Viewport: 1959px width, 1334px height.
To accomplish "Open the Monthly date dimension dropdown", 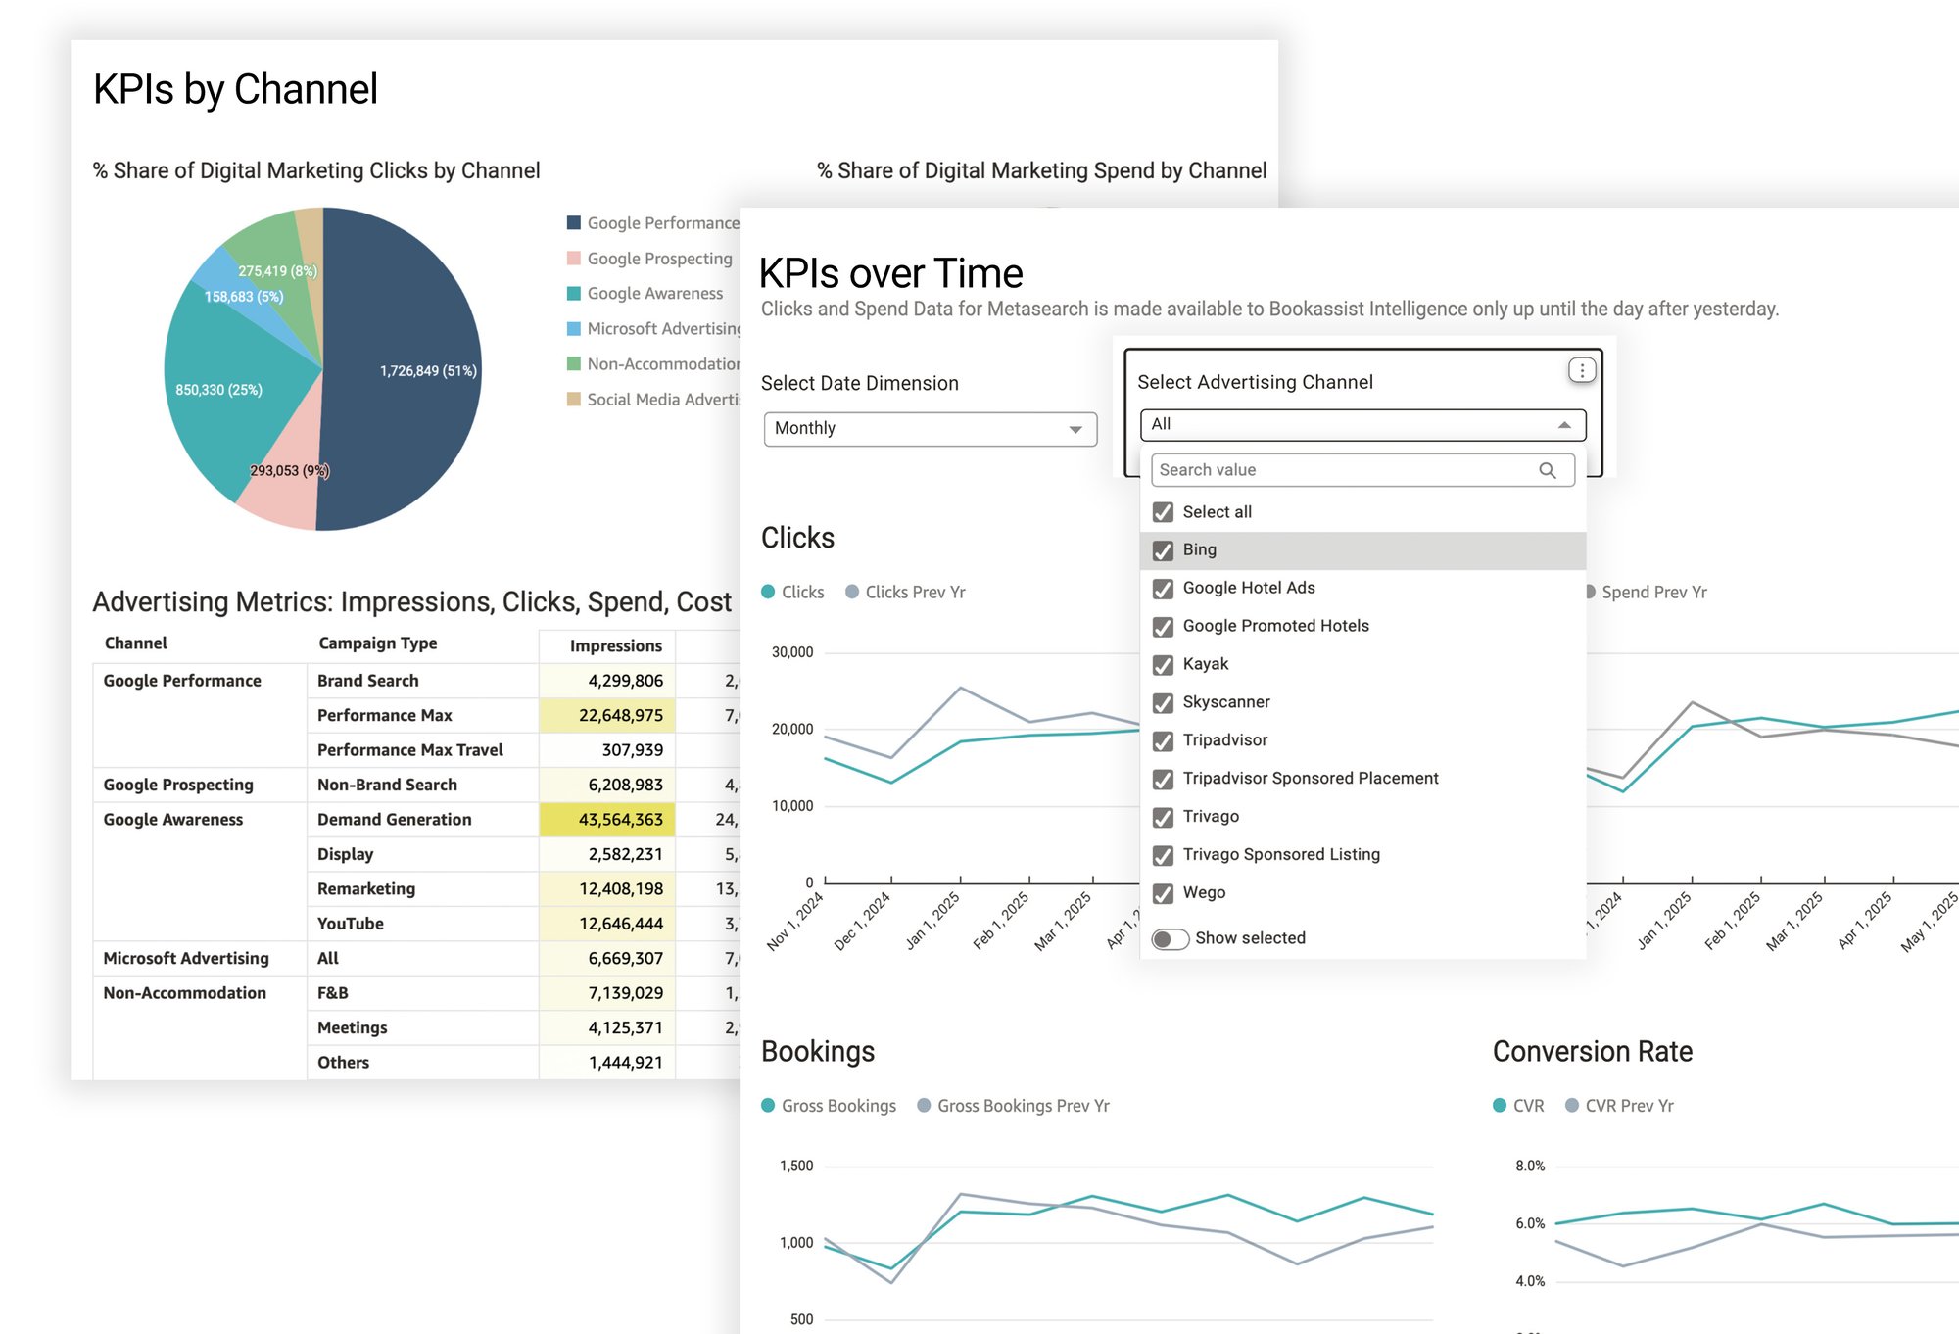I will tap(930, 429).
